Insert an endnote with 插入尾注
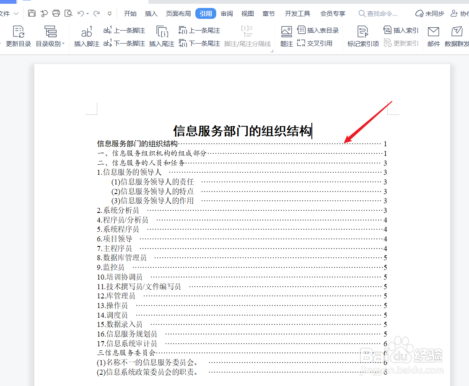The width and height of the screenshot is (469, 386). pyautogui.click(x=162, y=36)
